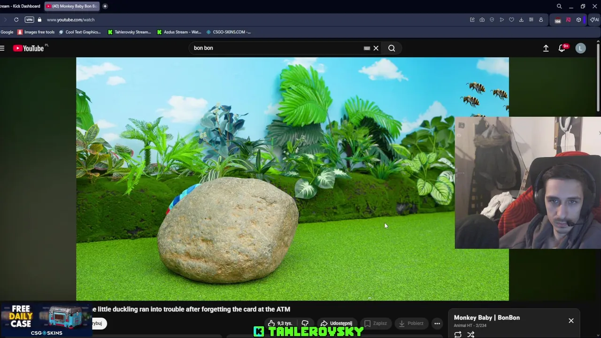The image size is (601, 338).
Task: Click the page vertical scrollbar
Action: pos(598,77)
